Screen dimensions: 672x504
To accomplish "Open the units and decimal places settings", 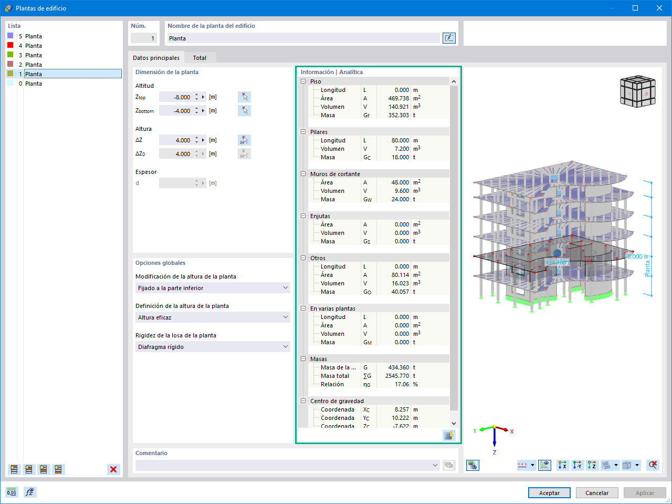I will coord(12,492).
